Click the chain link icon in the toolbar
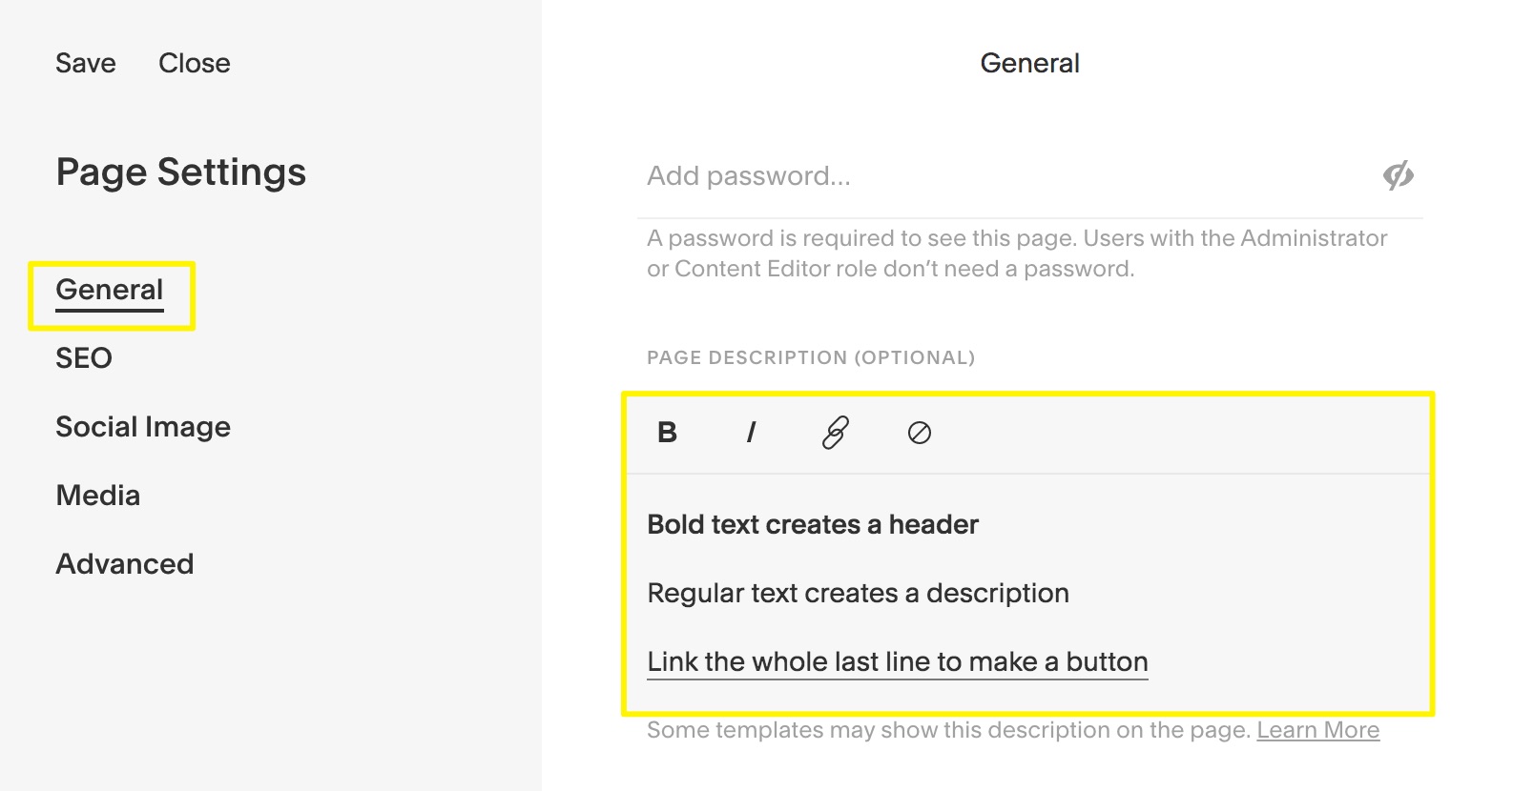Image resolution: width=1513 pixels, height=791 pixels. pos(835,433)
